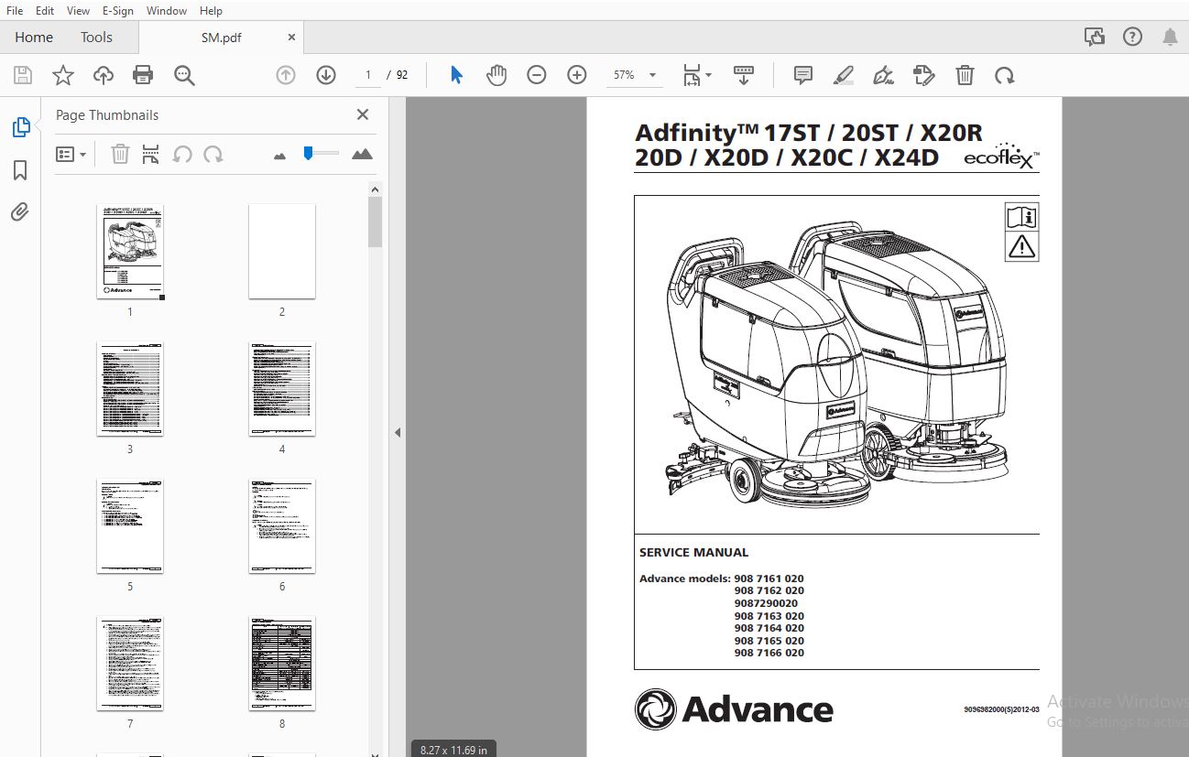Add a sticky note comment
The image size is (1189, 757).
pos(803,75)
